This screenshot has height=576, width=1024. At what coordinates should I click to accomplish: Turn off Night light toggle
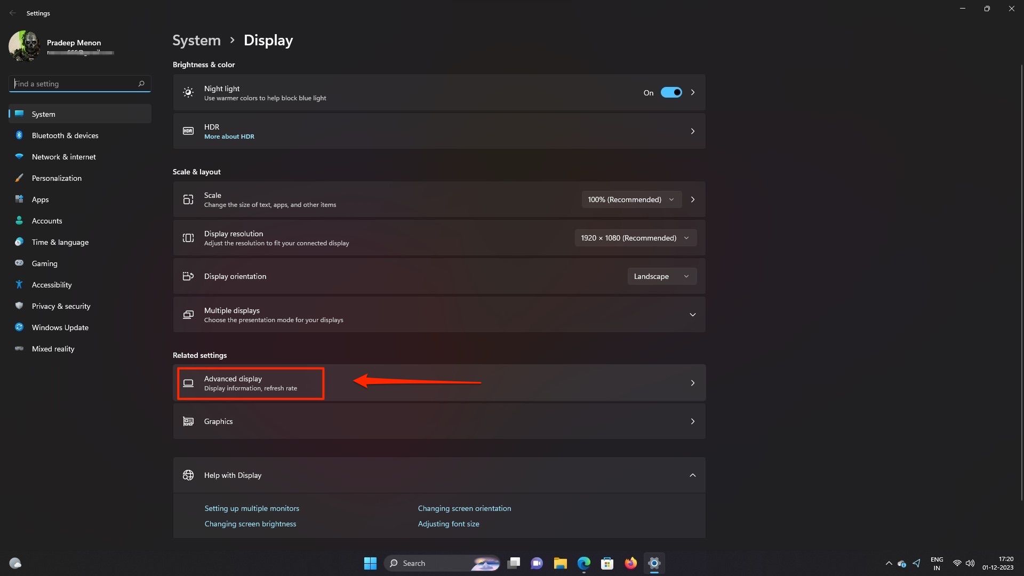(671, 92)
